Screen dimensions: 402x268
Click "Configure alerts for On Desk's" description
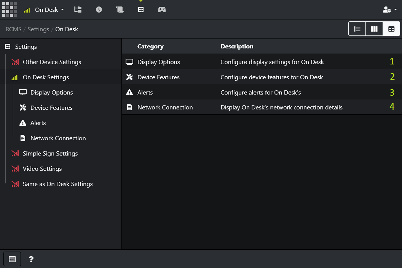click(x=261, y=92)
